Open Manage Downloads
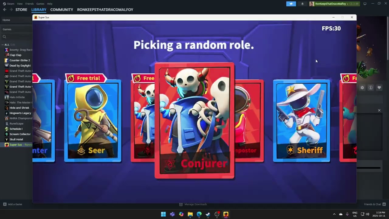The width and height of the screenshot is (389, 219). tap(193, 204)
